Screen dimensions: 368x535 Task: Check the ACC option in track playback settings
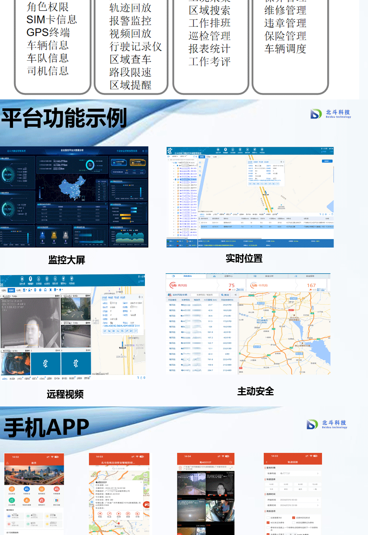pyautogui.click(x=268, y=522)
